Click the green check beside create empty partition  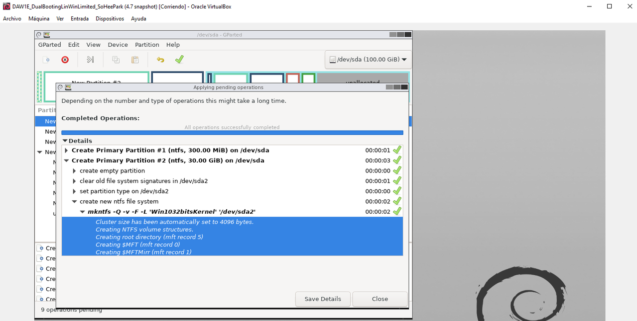click(397, 170)
